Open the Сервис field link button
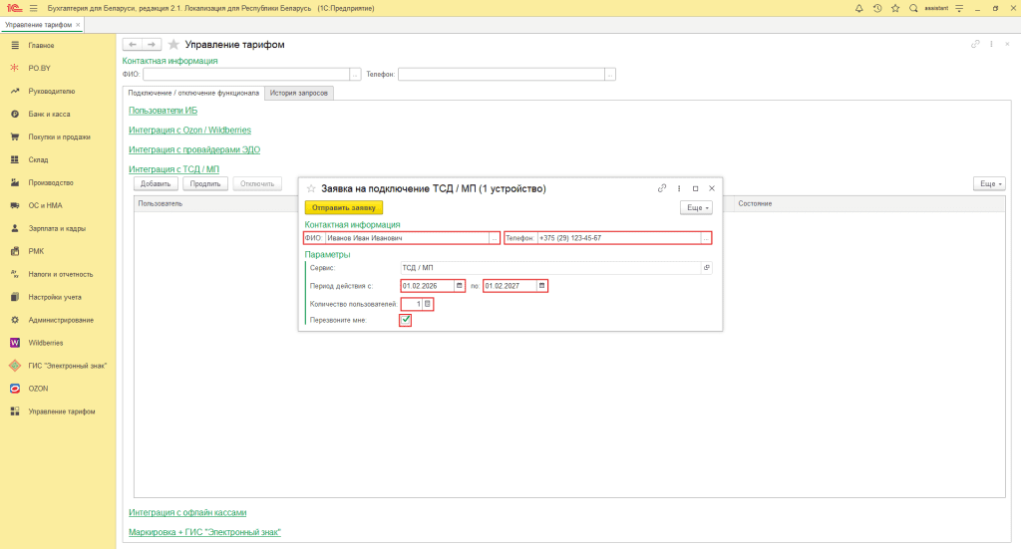The height and width of the screenshot is (549, 1021). 707,268
